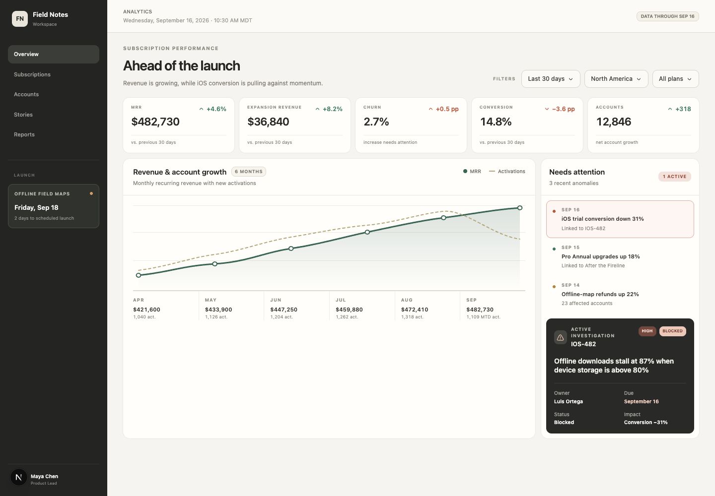Click the orange status dot on Offline Field Maps
715x496 pixels.
point(91,193)
